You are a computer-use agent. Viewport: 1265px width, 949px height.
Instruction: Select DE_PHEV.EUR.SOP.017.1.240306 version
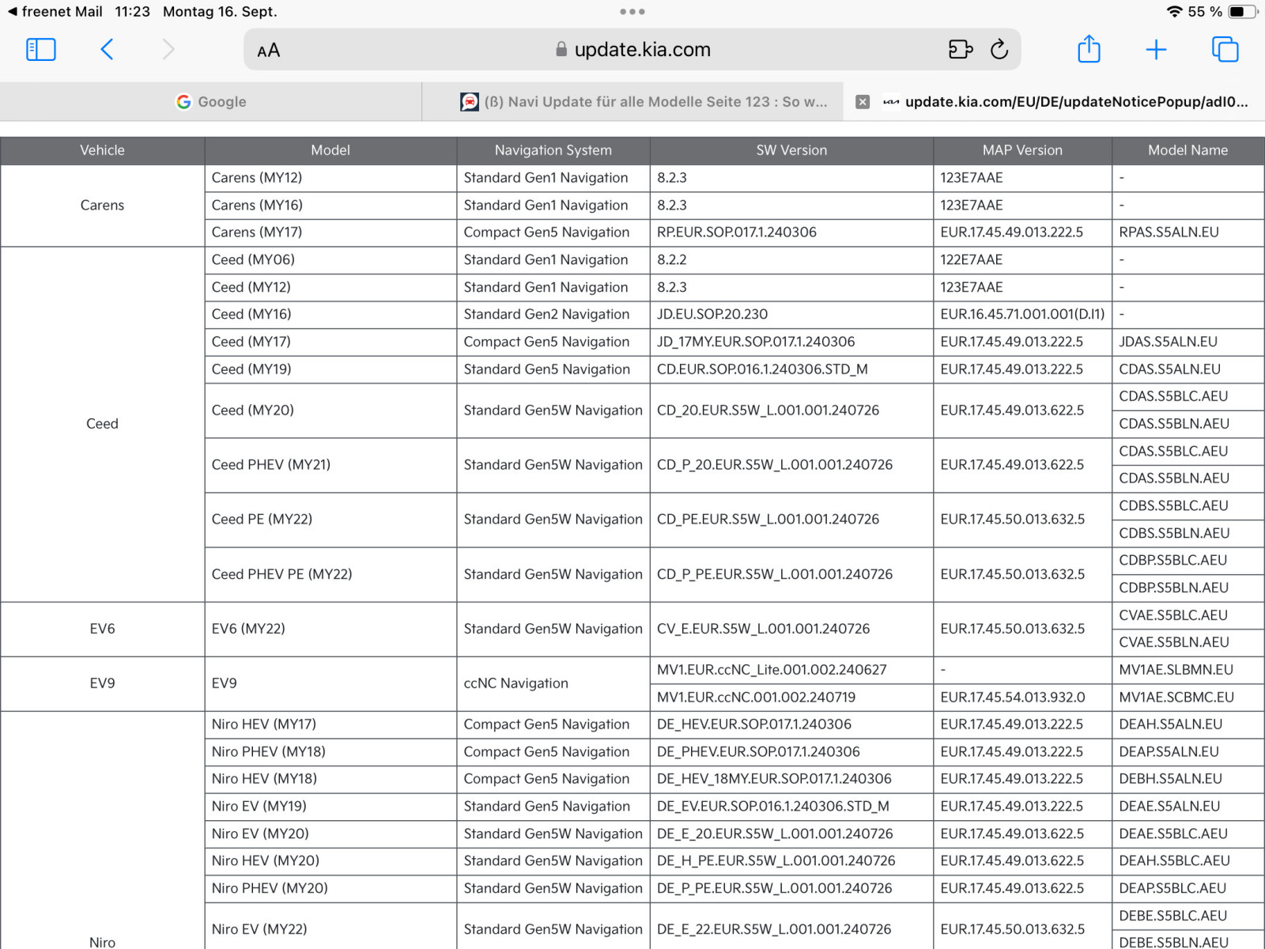[791, 752]
